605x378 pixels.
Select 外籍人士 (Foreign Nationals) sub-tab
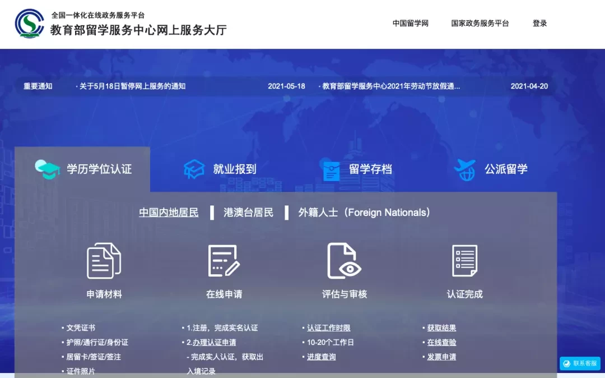coord(364,213)
